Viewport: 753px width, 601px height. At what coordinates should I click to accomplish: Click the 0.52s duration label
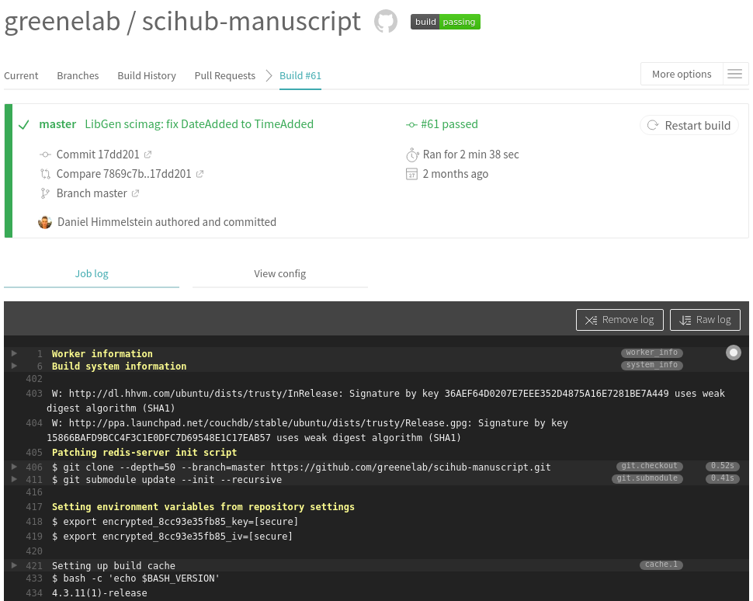(722, 466)
